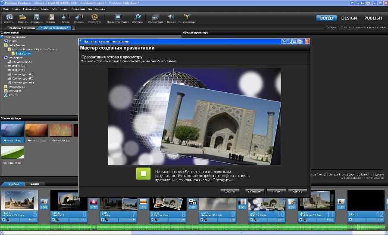Click the play icon under slide 7
This screenshot has width=388, height=235.
tap(103, 220)
